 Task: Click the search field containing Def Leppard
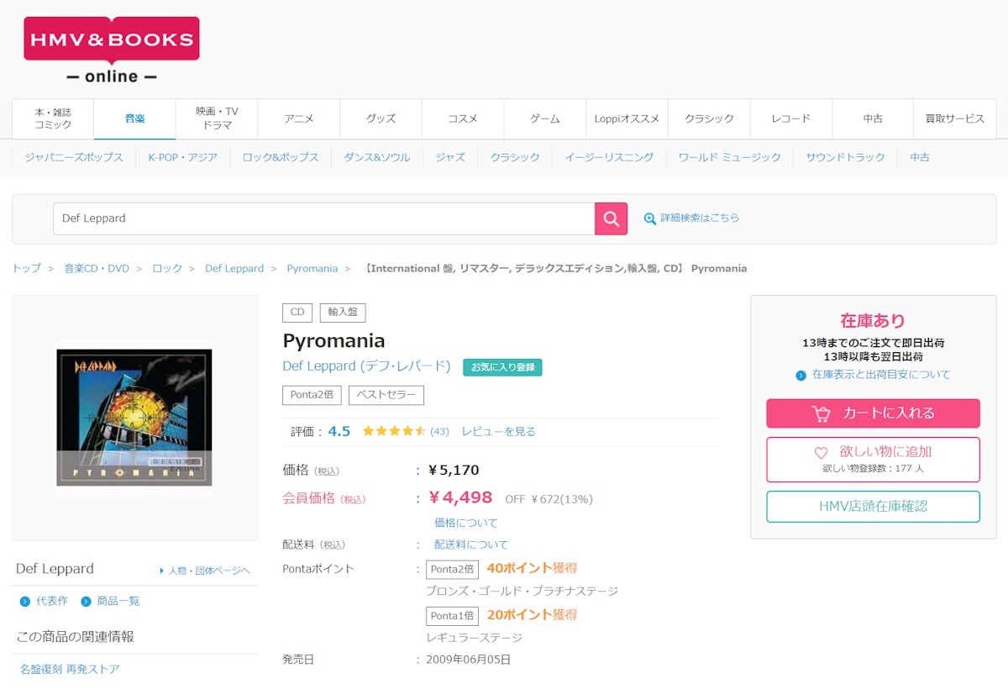pyautogui.click(x=323, y=218)
